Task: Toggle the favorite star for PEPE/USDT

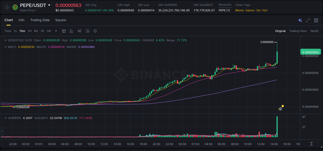Action: pyautogui.click(x=7, y=7)
